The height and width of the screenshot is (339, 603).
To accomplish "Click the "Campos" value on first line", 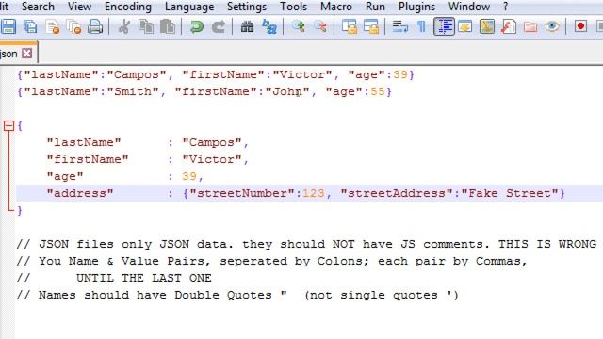I will click(137, 74).
